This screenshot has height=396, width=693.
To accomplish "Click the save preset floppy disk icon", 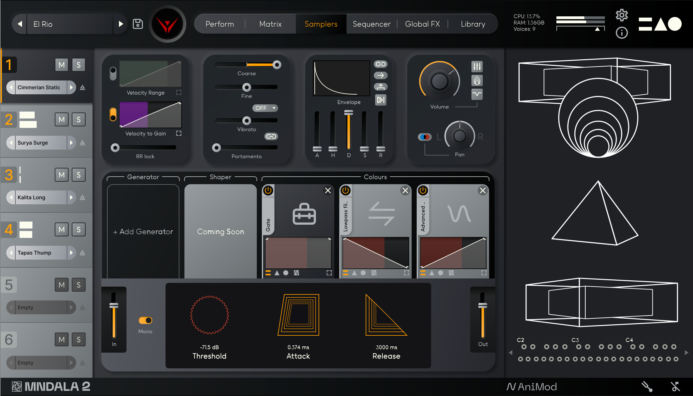I will (x=138, y=24).
